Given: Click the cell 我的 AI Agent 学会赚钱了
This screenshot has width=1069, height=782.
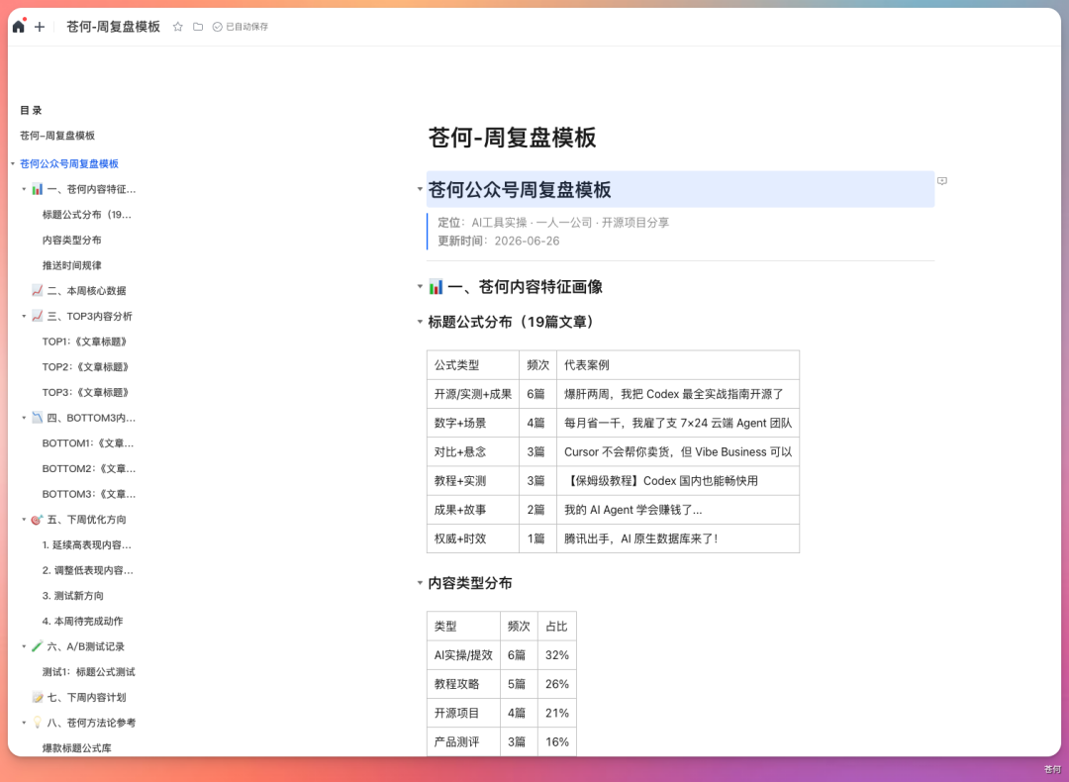Looking at the screenshot, I should click(x=678, y=509).
